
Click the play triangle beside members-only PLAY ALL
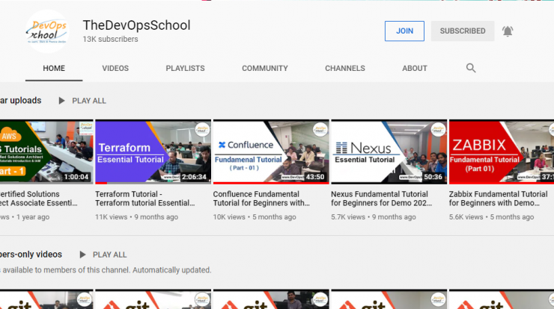click(x=82, y=255)
